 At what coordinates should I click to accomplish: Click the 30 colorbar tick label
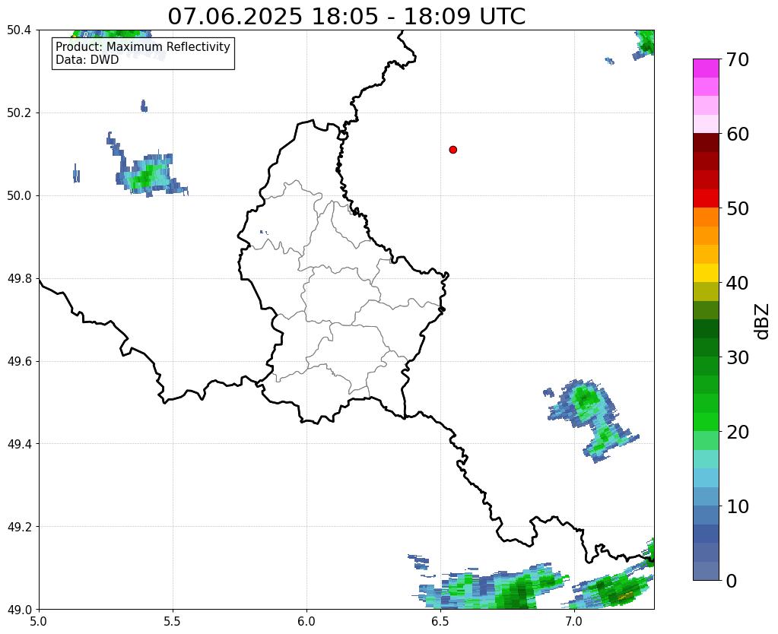pyautogui.click(x=738, y=357)
